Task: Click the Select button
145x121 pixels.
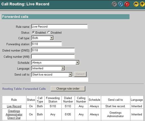Action: 80,74
